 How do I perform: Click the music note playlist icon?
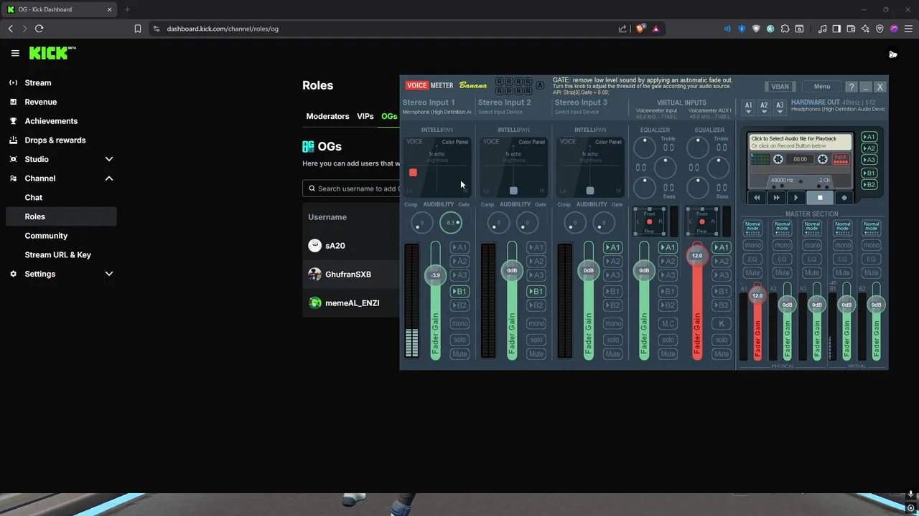[x=822, y=29]
